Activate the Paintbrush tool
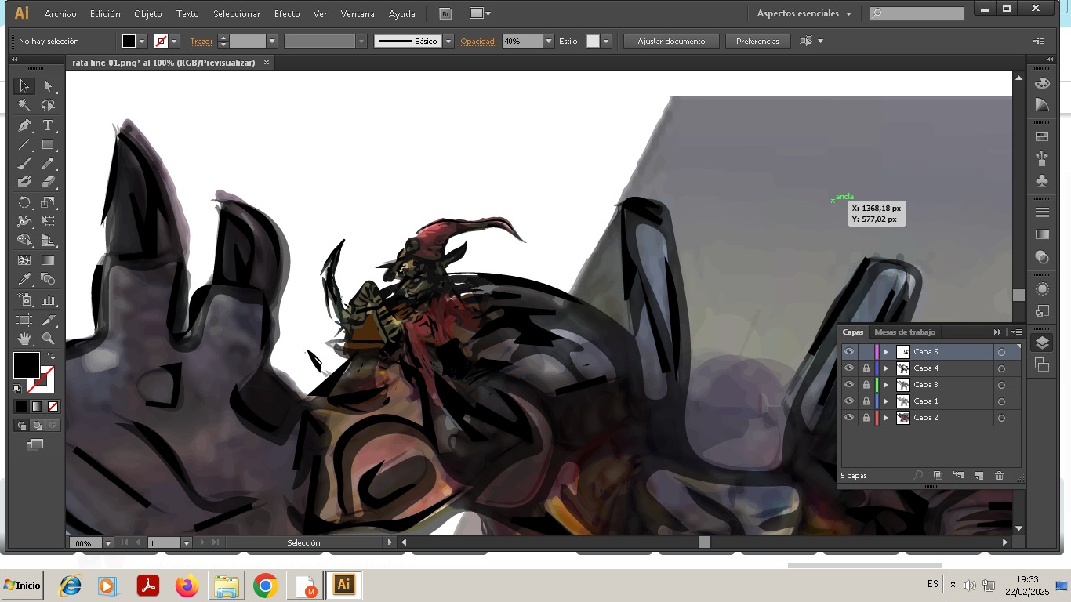 point(24,164)
